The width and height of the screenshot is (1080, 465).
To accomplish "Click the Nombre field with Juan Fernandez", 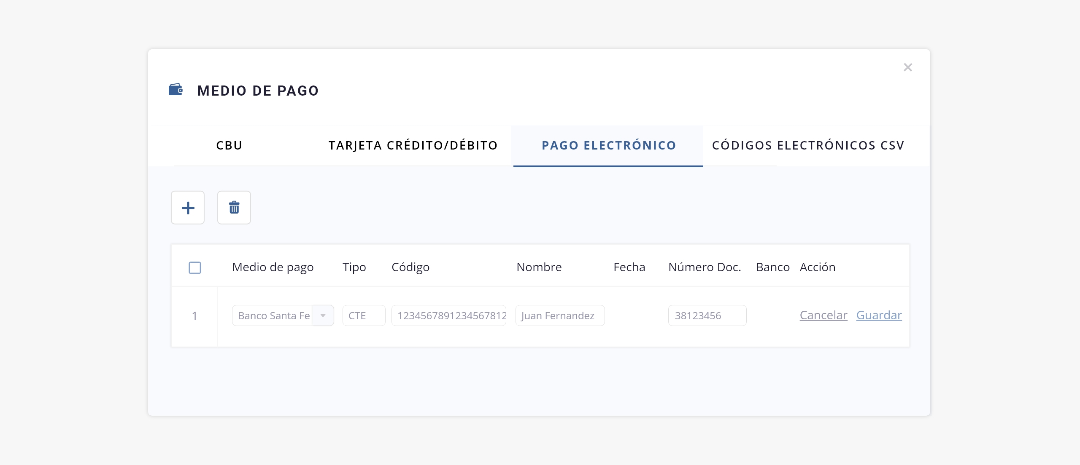I will (x=560, y=315).
